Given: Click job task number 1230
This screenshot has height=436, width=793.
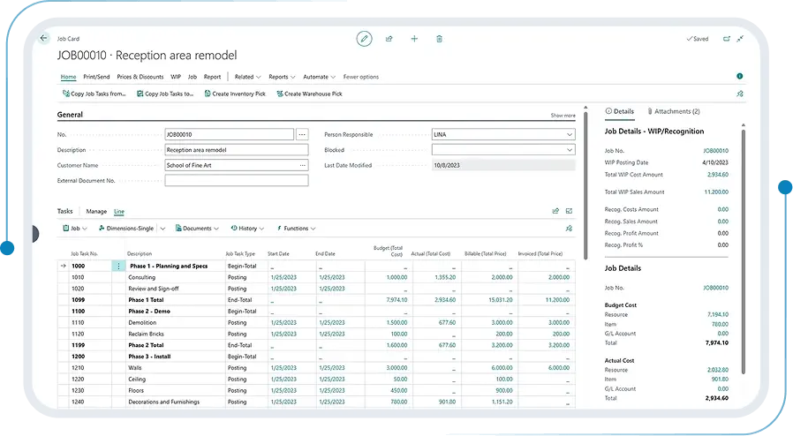Looking at the screenshot, I should (x=78, y=390).
